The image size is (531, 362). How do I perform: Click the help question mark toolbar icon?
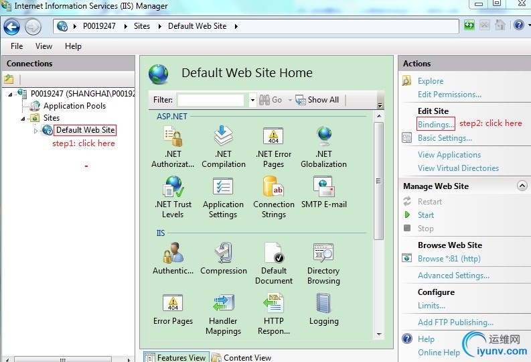point(518,25)
